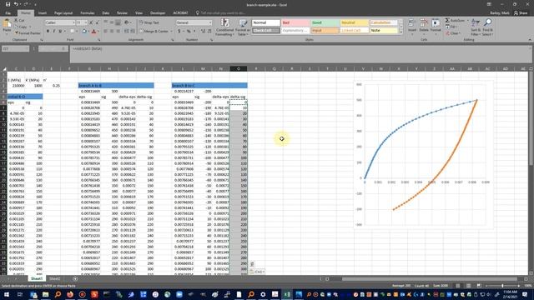Click the Percent Style icon

click(x=188, y=32)
